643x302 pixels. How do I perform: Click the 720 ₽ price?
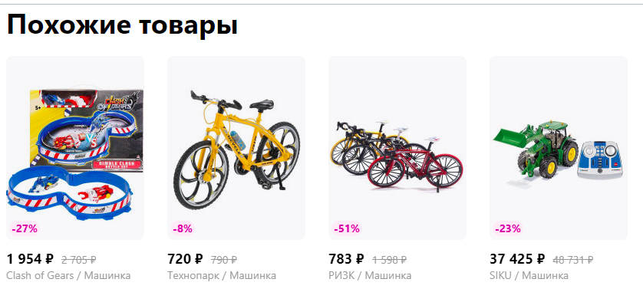186,259
